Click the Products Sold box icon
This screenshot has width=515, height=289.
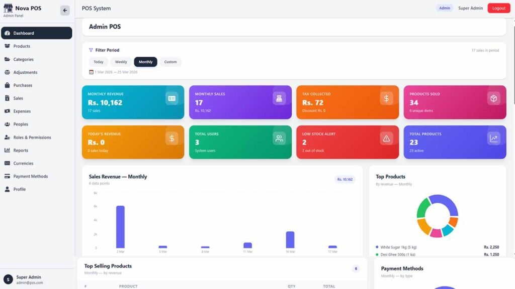(x=493, y=98)
